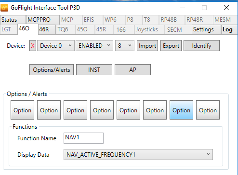Viewport: 238px width, 175px height.
Task: Click the Import button
Action: point(147,46)
